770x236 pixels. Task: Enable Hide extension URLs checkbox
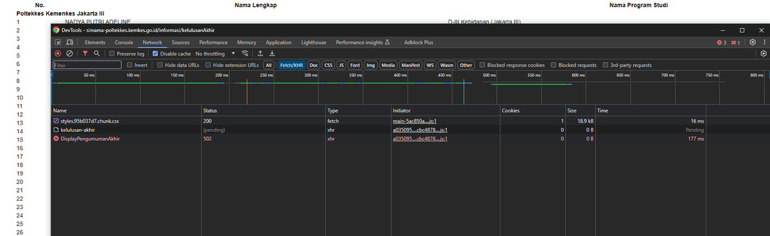point(209,65)
